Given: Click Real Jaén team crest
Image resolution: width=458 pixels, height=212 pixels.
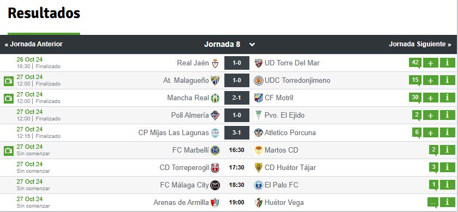Looking at the screenshot, I should [215, 63].
